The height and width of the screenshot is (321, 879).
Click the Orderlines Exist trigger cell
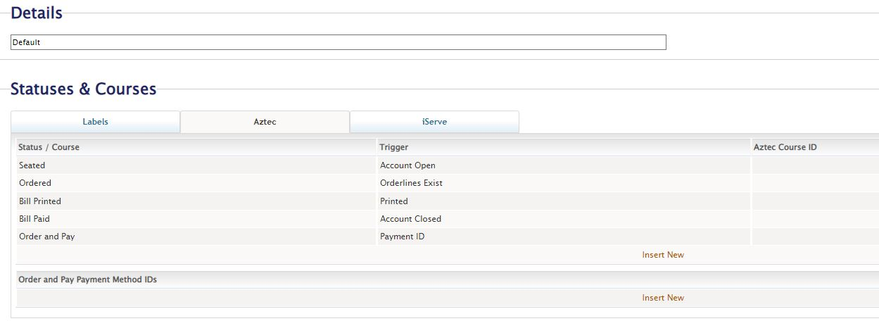click(411, 183)
